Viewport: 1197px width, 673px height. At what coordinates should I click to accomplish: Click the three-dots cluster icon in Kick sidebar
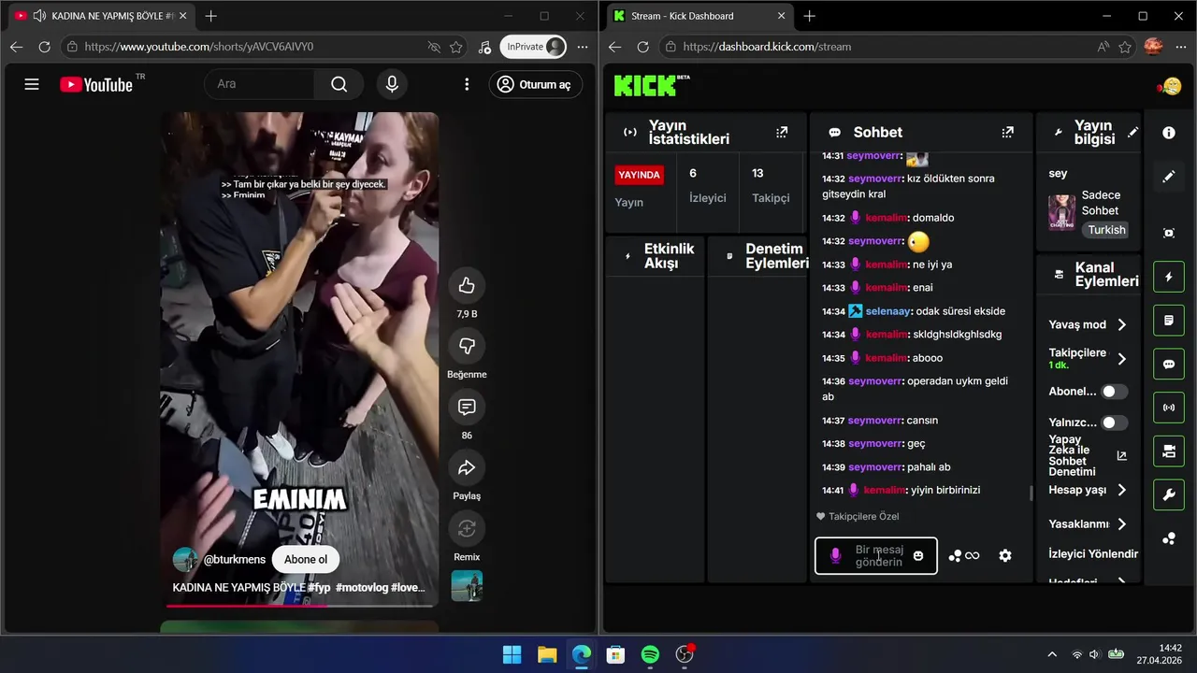click(1169, 538)
